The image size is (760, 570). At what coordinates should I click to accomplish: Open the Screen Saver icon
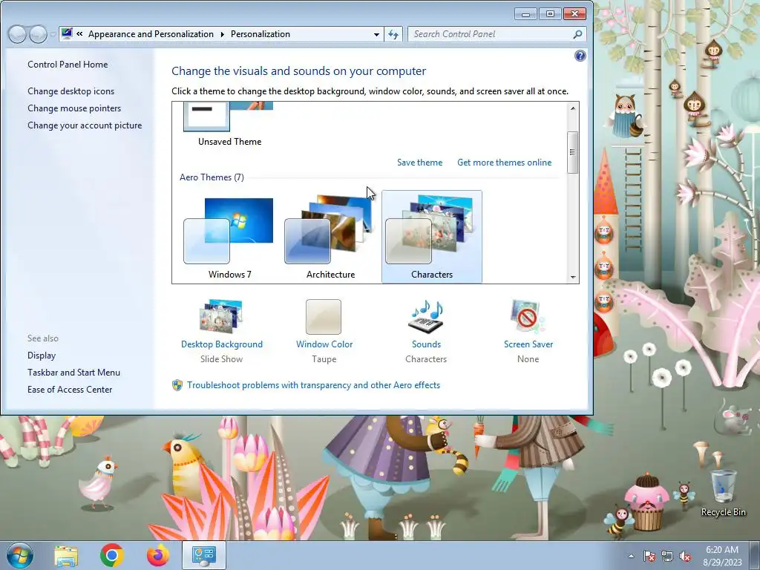coord(528,316)
